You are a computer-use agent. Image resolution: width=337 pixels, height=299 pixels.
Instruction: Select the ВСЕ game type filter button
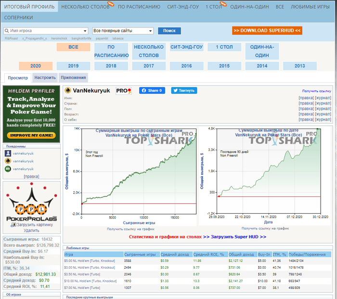pos(73,47)
